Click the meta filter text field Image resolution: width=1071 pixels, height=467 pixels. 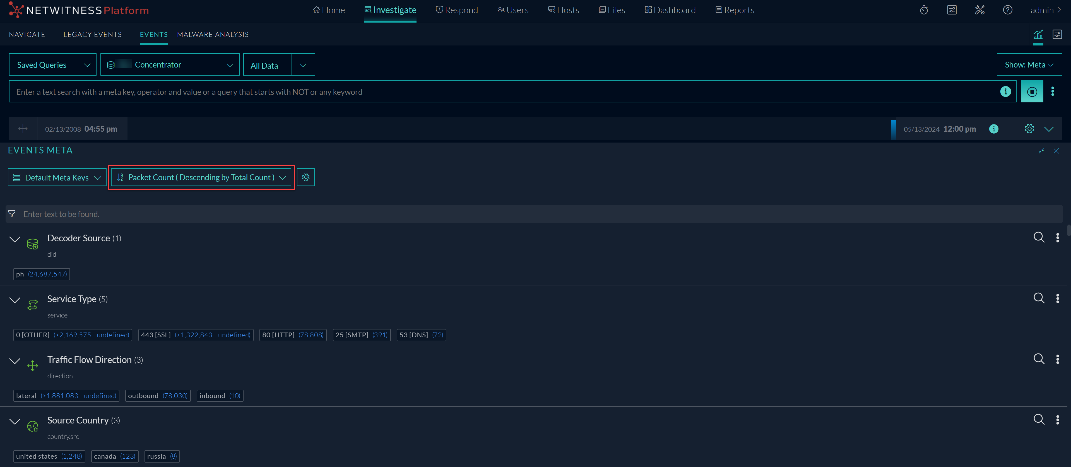coord(534,214)
